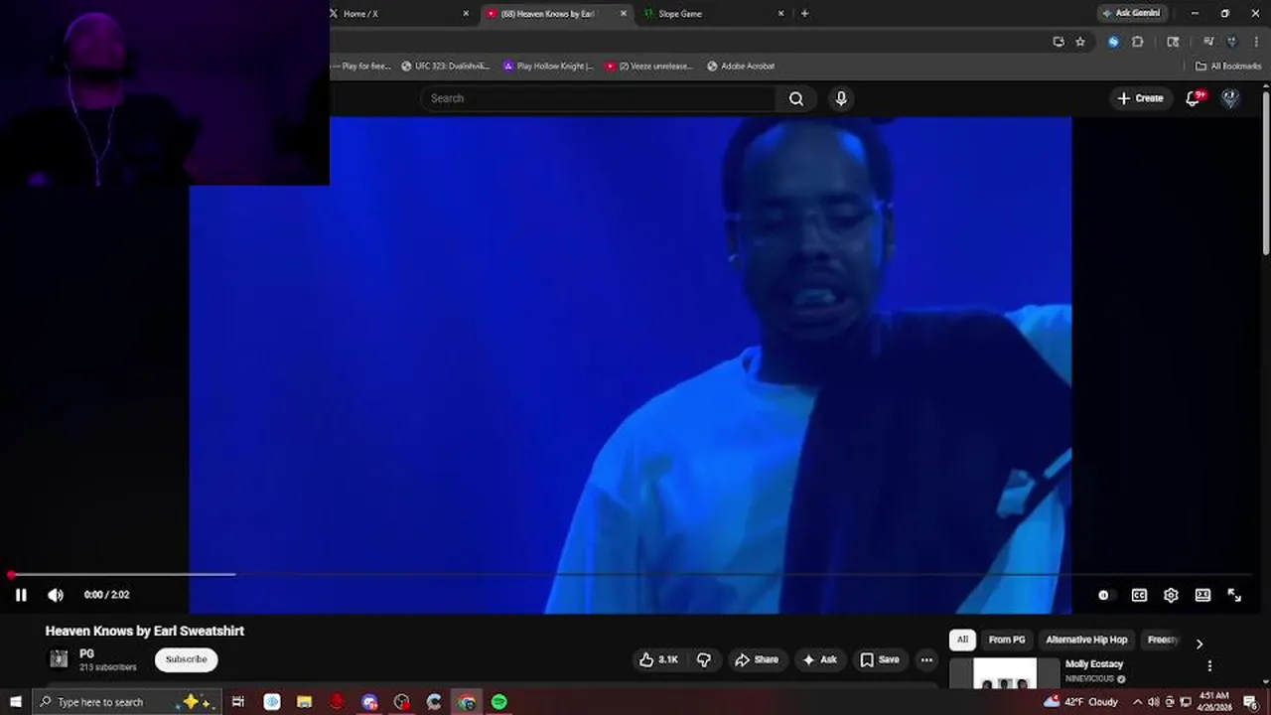The height and width of the screenshot is (715, 1271).
Task: Mute the video using the speaker icon
Action: [56, 595]
